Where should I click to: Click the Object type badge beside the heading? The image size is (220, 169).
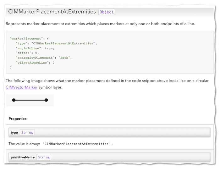[x=107, y=12]
